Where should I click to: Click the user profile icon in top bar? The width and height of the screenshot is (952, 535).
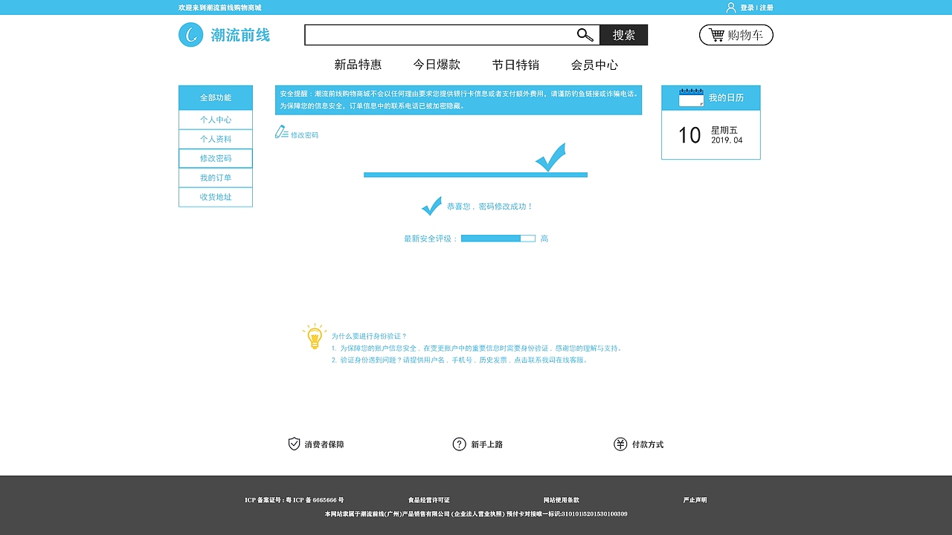(730, 7)
